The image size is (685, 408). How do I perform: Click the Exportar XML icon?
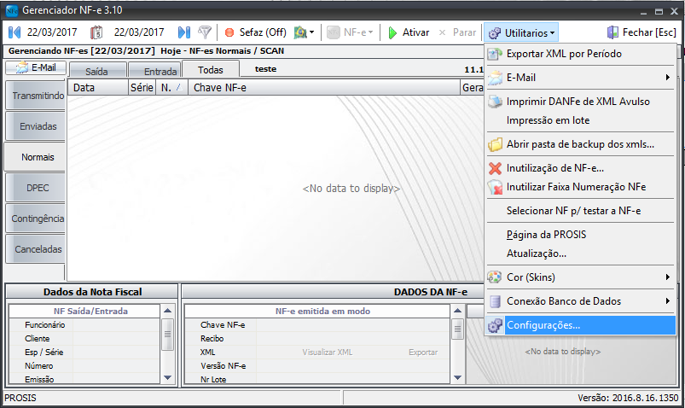coord(495,54)
